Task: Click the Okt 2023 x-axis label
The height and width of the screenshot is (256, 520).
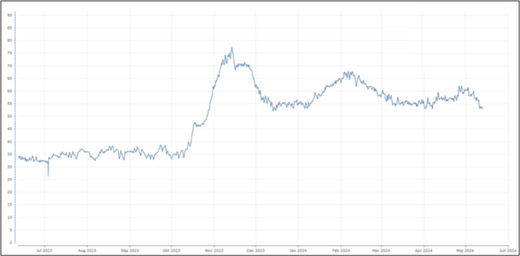Action: [171, 249]
